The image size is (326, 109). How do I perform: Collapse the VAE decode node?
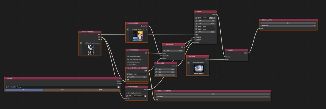point(227,50)
